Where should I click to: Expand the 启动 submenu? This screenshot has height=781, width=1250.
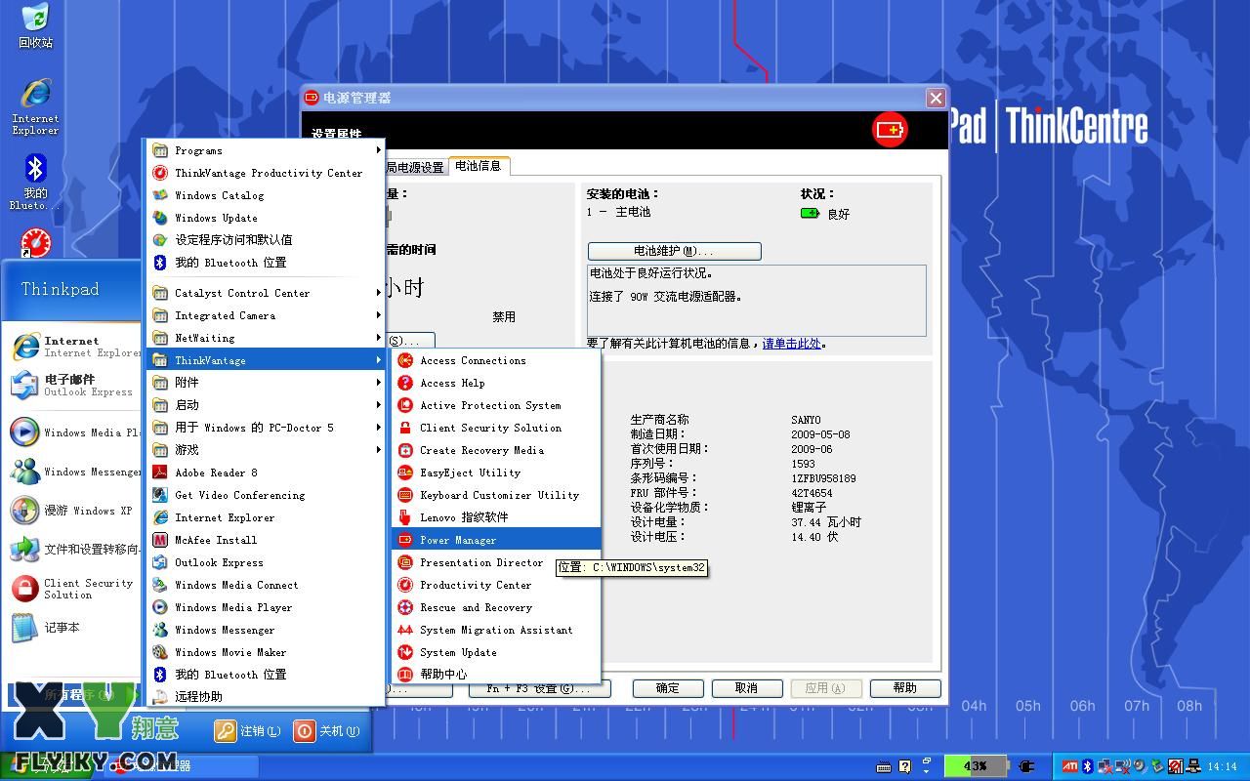(264, 405)
